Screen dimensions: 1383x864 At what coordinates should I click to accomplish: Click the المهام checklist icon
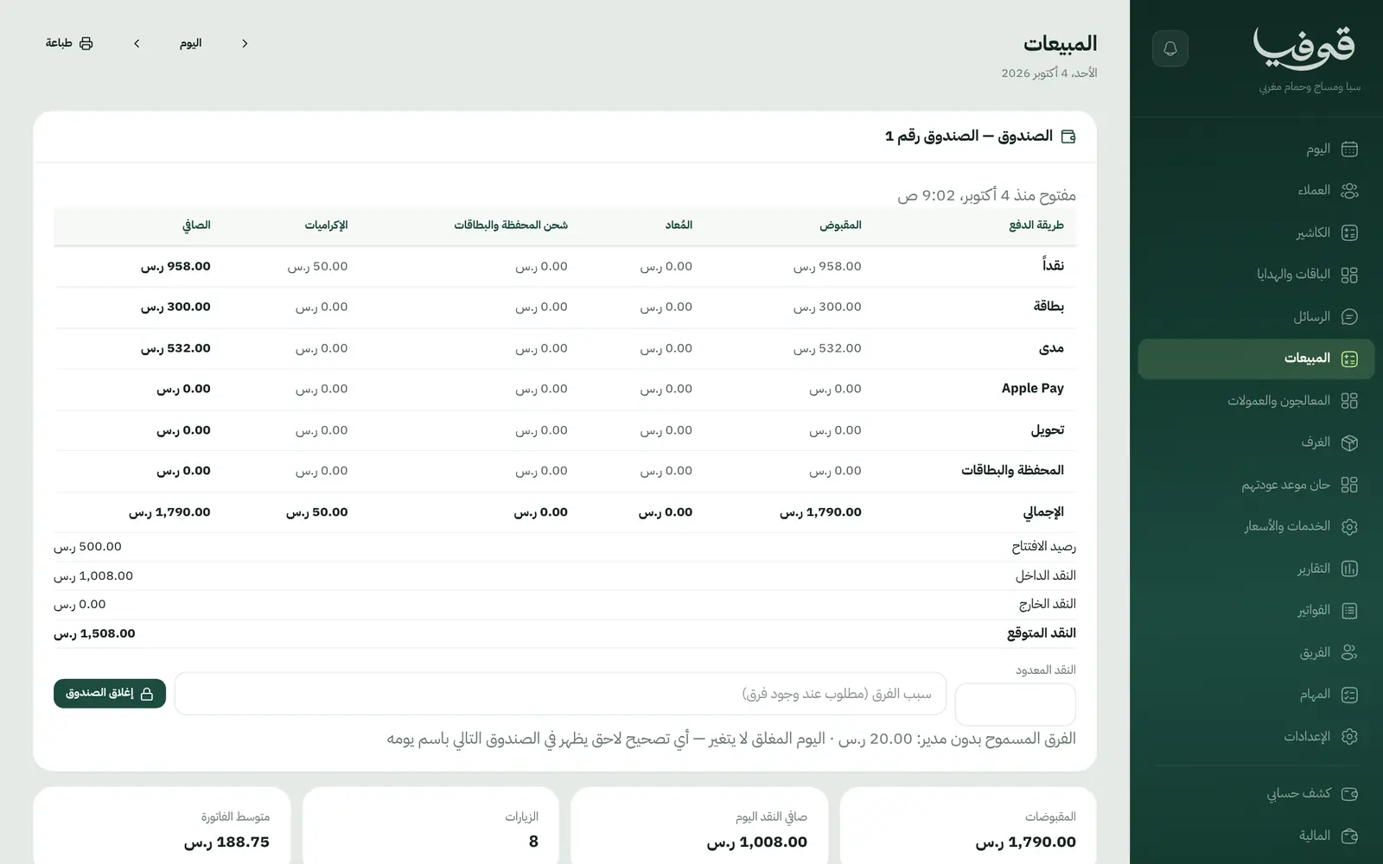[1349, 695]
